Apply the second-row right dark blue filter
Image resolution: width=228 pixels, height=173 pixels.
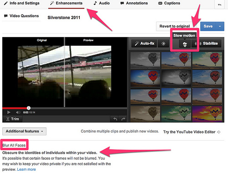coord(207,78)
